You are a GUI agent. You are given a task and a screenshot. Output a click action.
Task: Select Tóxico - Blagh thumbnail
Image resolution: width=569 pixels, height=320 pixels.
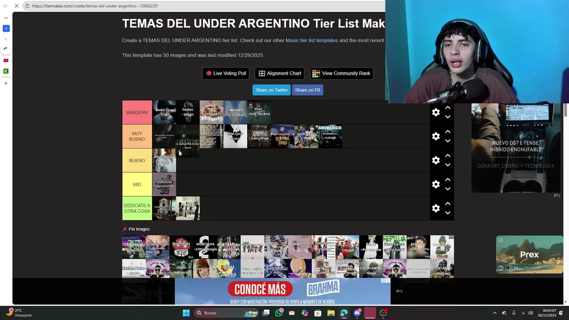[x=188, y=112]
